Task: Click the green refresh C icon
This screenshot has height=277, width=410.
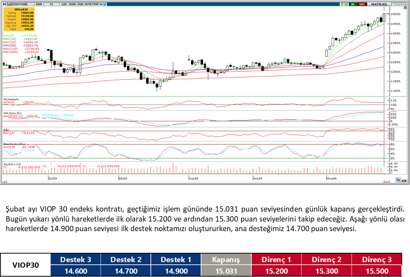Action: [x=347, y=4]
